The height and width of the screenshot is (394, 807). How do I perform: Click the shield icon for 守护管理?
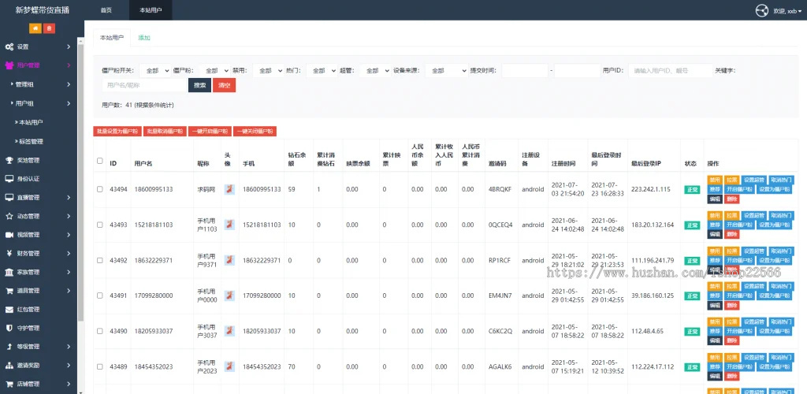(9, 328)
